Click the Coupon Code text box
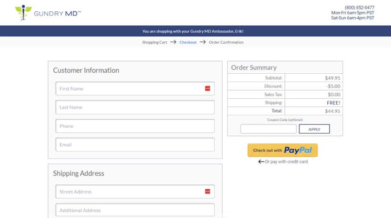Viewport: 391px width, 218px height. point(268,129)
